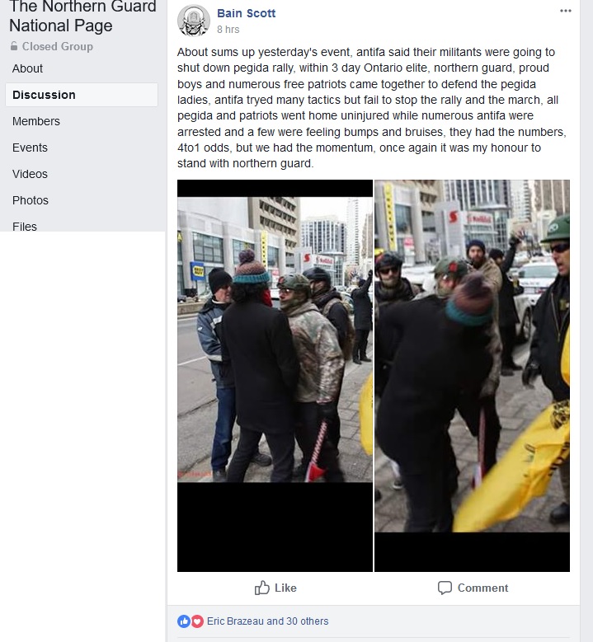Go to the Events section
The height and width of the screenshot is (642, 593).
pos(30,148)
